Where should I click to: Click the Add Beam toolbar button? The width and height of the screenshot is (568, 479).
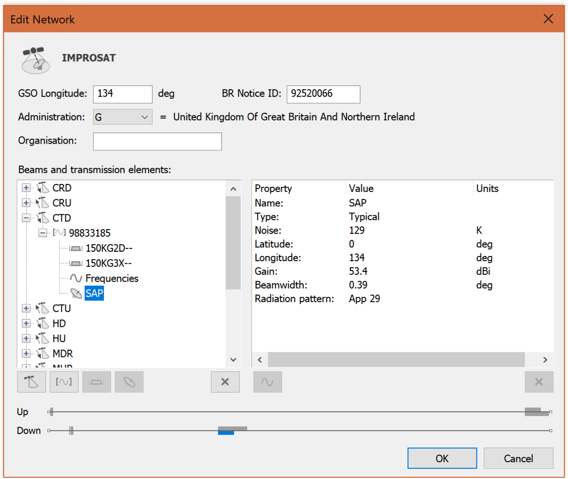pyautogui.click(x=32, y=382)
